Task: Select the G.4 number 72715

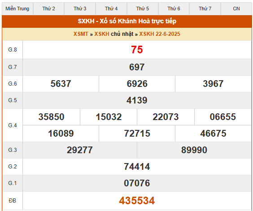Action: coord(137,133)
